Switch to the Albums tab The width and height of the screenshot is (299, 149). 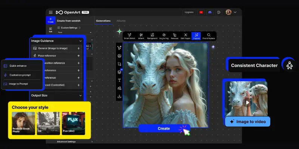(121, 21)
